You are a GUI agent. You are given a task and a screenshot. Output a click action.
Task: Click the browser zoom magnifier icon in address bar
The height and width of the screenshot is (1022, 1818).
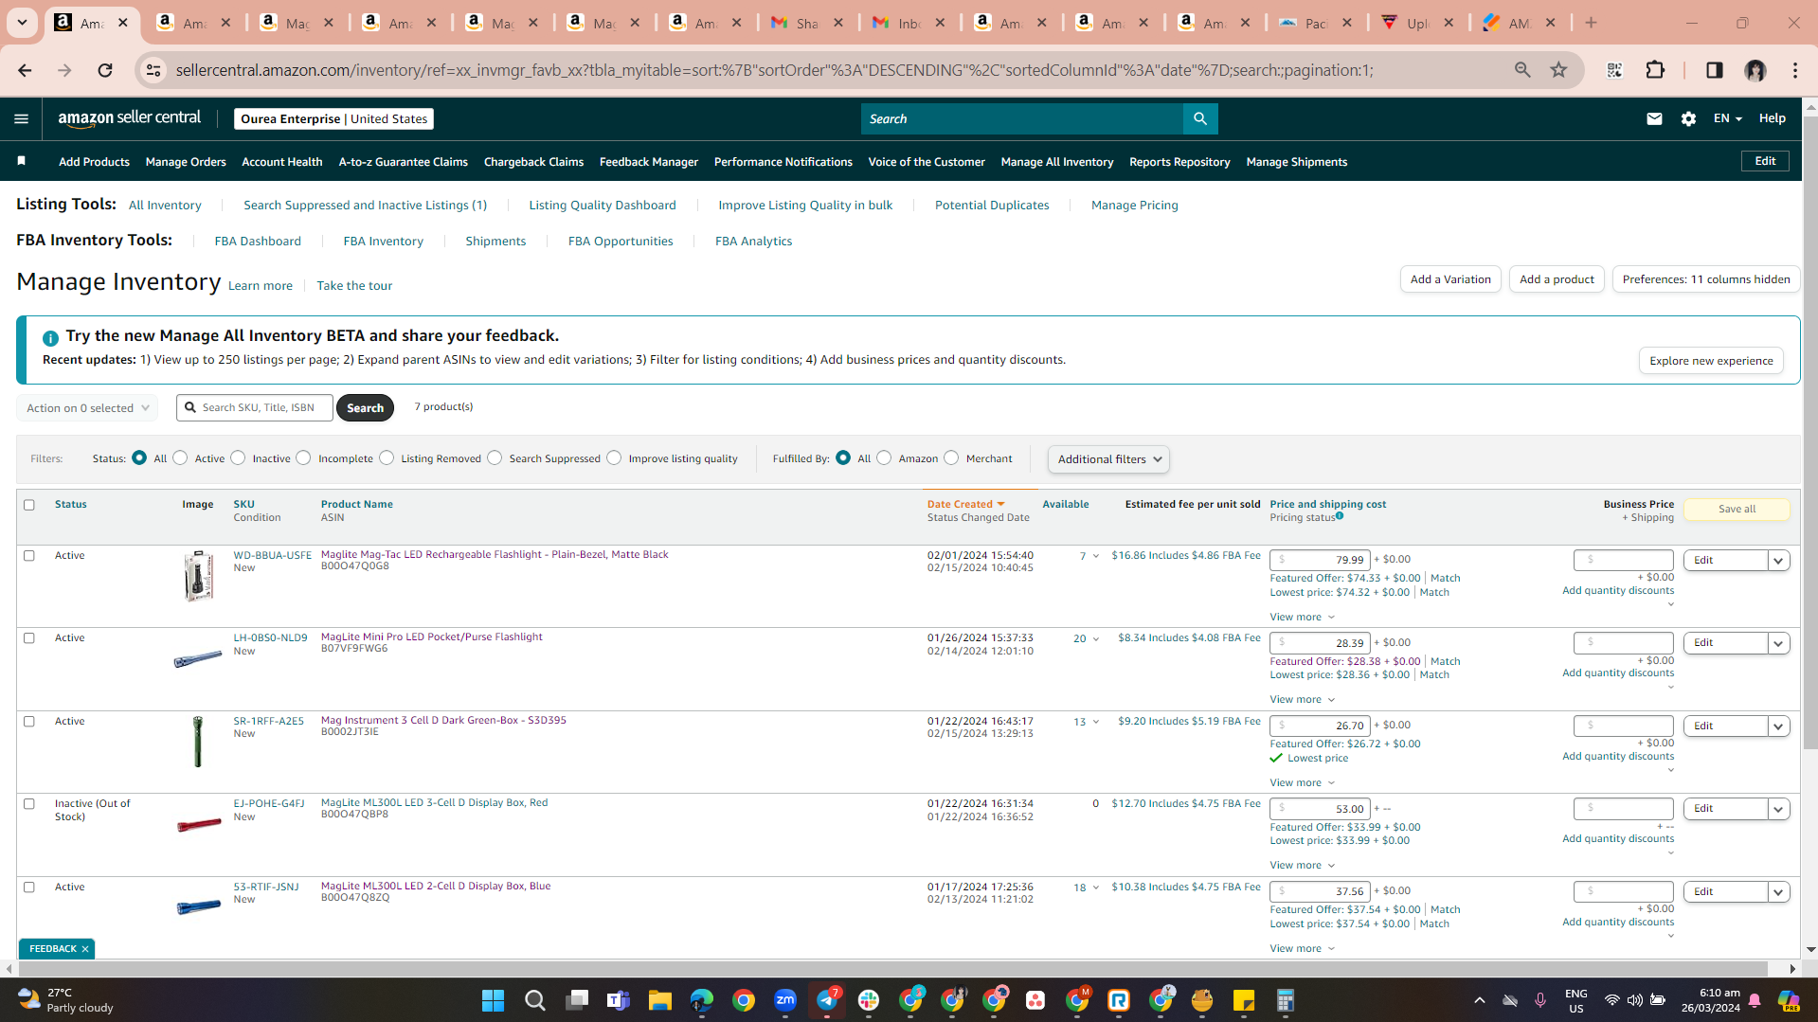(1522, 70)
